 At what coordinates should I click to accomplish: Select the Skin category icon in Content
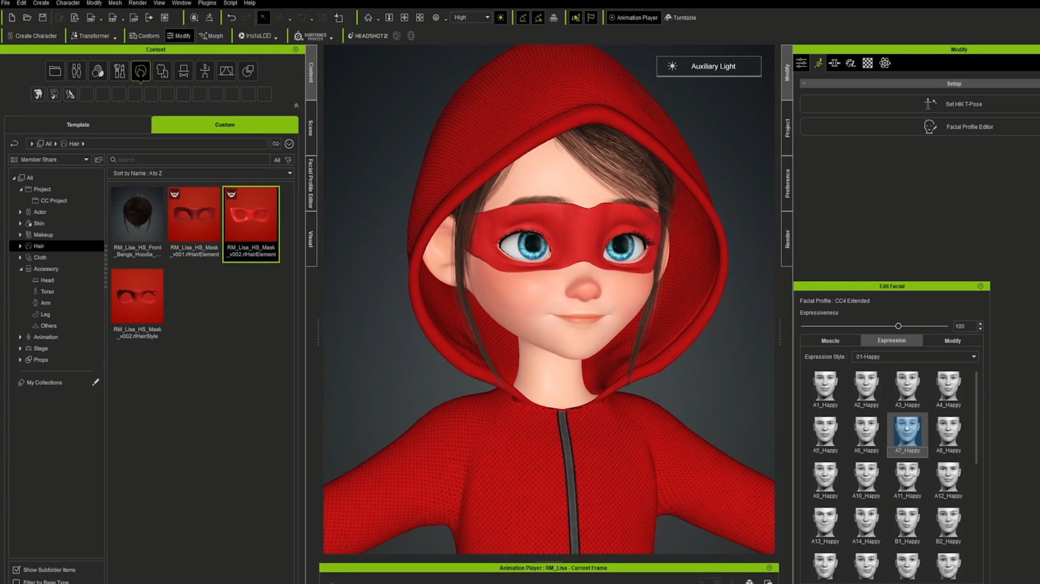pos(97,71)
